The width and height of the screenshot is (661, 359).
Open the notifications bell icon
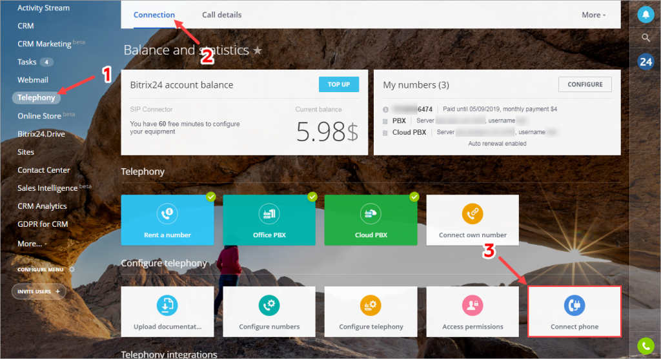click(646, 15)
